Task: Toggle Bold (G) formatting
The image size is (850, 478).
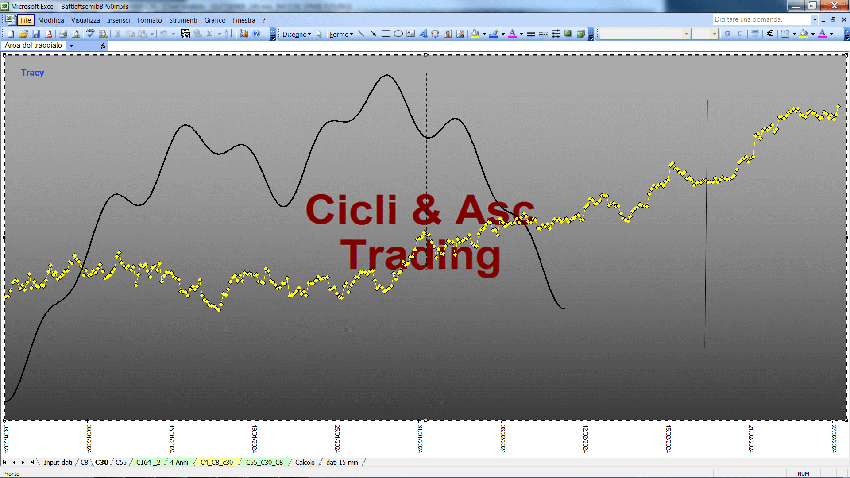Action: pos(727,34)
